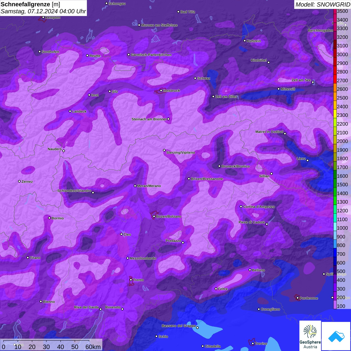Image resolution: width=351 pixels, height=351 pixels.
Task: Click the Innsbruck city marker dot
Action: click(x=161, y=91)
